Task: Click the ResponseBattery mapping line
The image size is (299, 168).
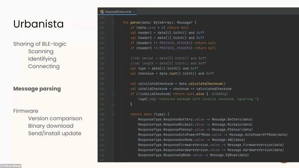Action: (195, 119)
